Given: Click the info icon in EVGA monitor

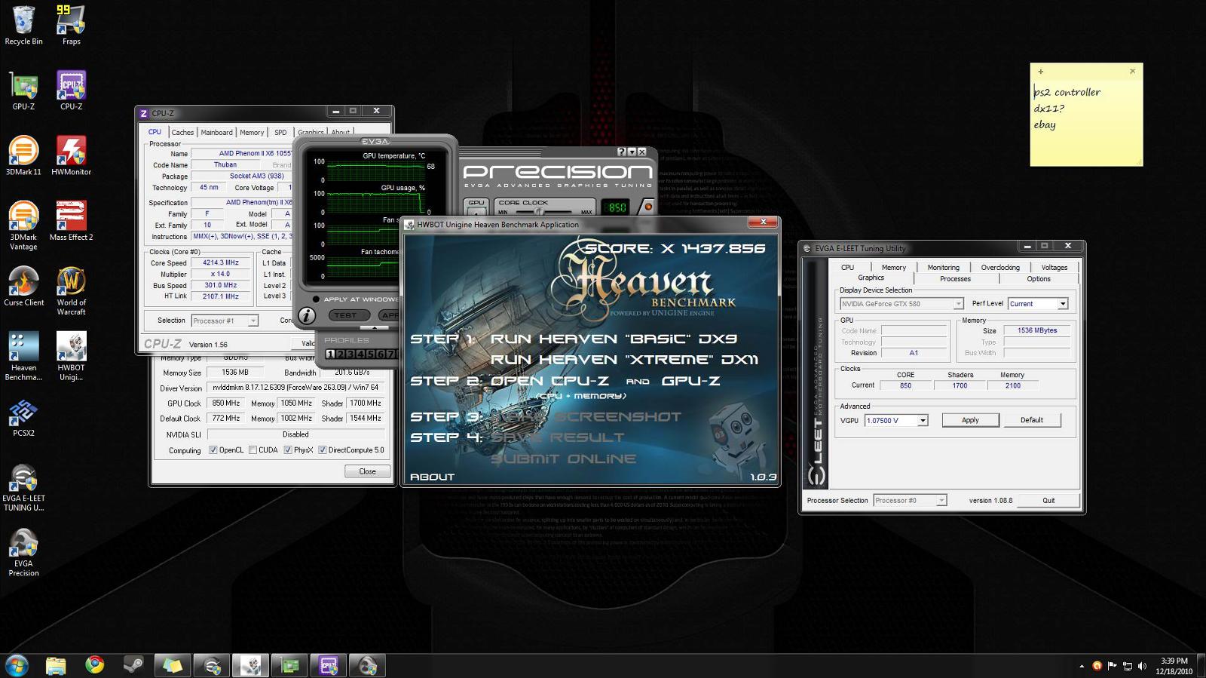Looking at the screenshot, I should point(306,316).
